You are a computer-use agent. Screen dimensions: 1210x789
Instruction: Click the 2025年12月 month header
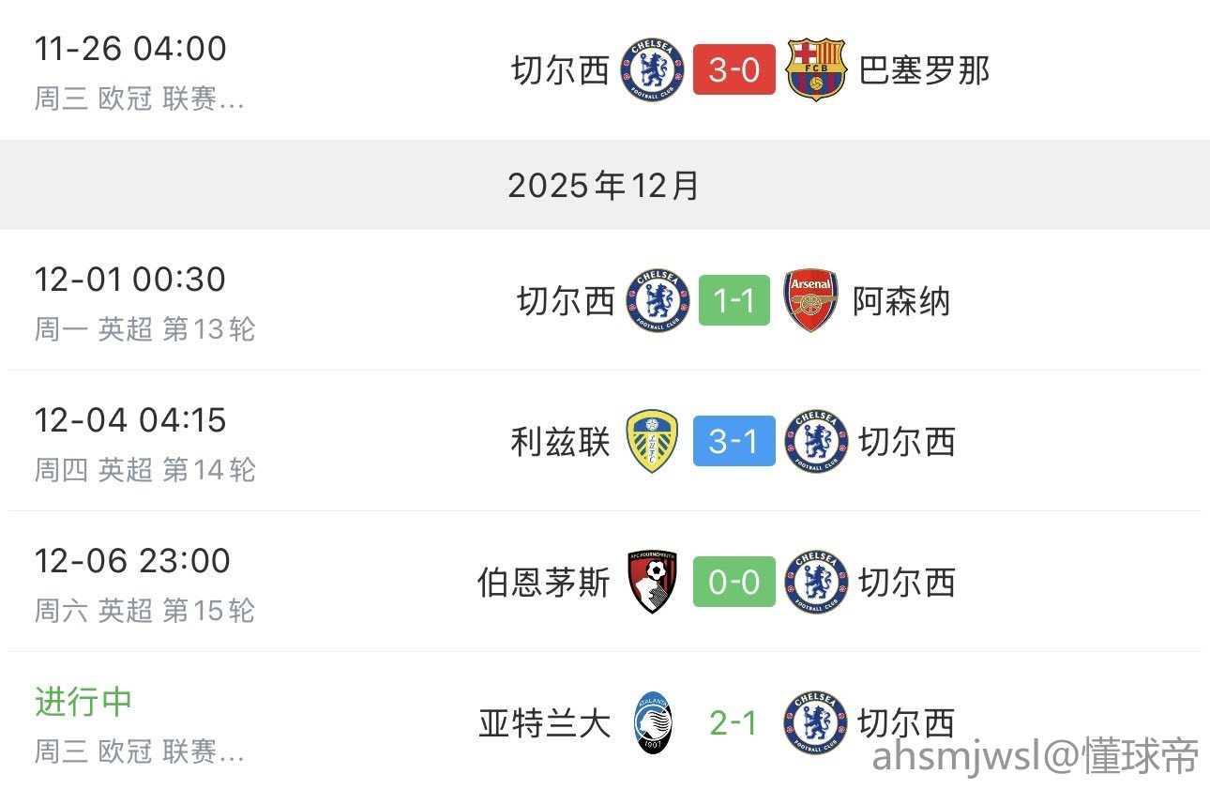point(604,186)
